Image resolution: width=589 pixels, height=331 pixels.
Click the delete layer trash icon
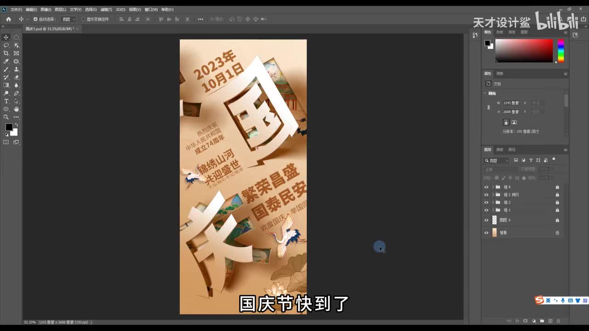559,321
